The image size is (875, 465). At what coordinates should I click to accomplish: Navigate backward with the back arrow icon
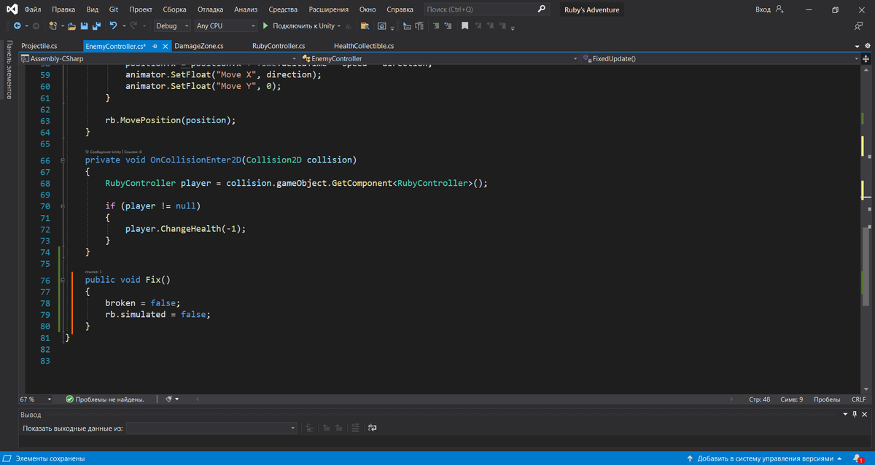17,26
